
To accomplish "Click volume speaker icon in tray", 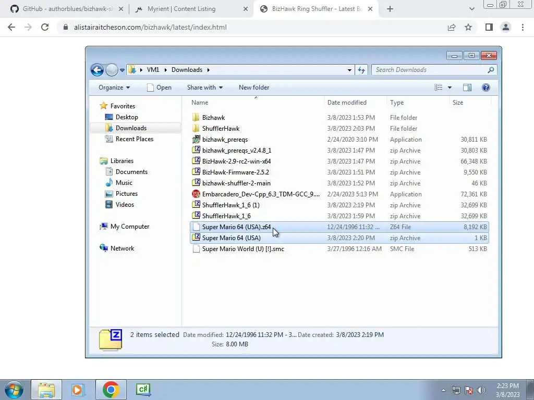I will tap(481, 390).
